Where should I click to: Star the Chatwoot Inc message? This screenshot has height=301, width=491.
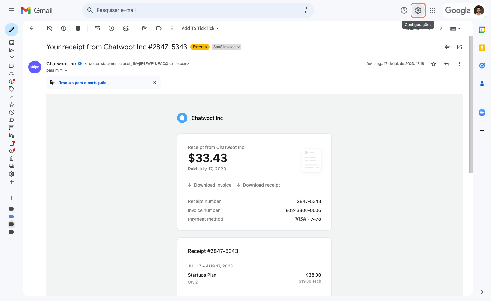(x=434, y=64)
